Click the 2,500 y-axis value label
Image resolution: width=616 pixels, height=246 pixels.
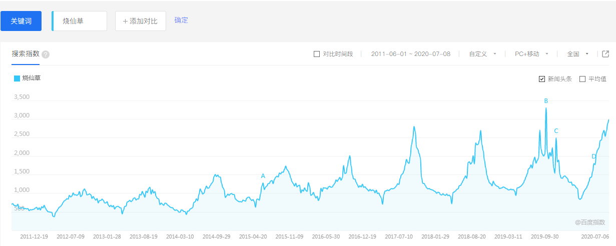click(x=22, y=134)
